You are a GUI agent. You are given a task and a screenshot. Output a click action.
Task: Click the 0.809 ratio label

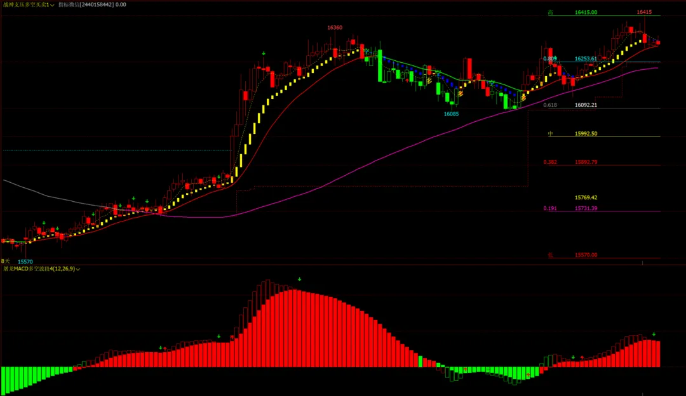(x=550, y=58)
